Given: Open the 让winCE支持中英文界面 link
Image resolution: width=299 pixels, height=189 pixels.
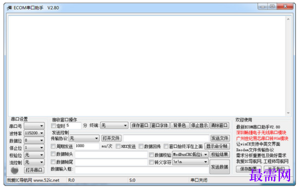Looking at the screenshot, I should [x=258, y=144].
